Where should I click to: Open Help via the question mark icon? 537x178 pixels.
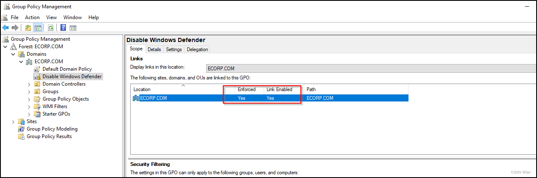coord(63,28)
